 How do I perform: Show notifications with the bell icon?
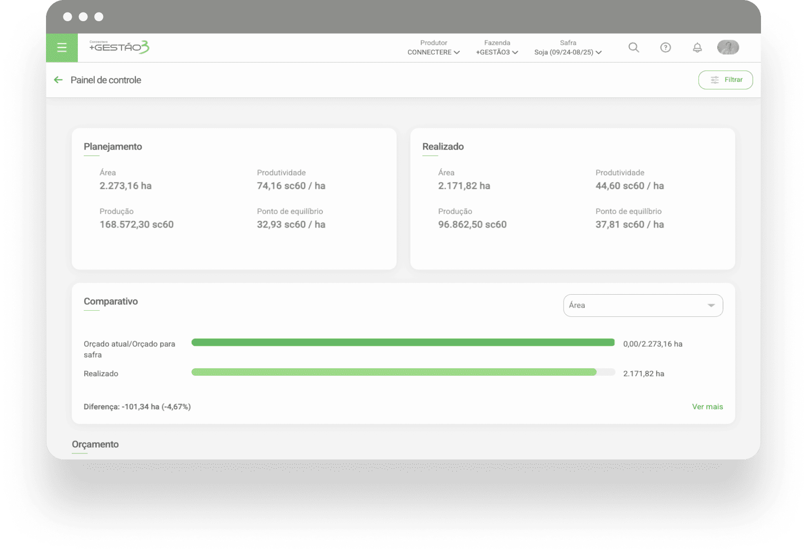click(x=697, y=47)
